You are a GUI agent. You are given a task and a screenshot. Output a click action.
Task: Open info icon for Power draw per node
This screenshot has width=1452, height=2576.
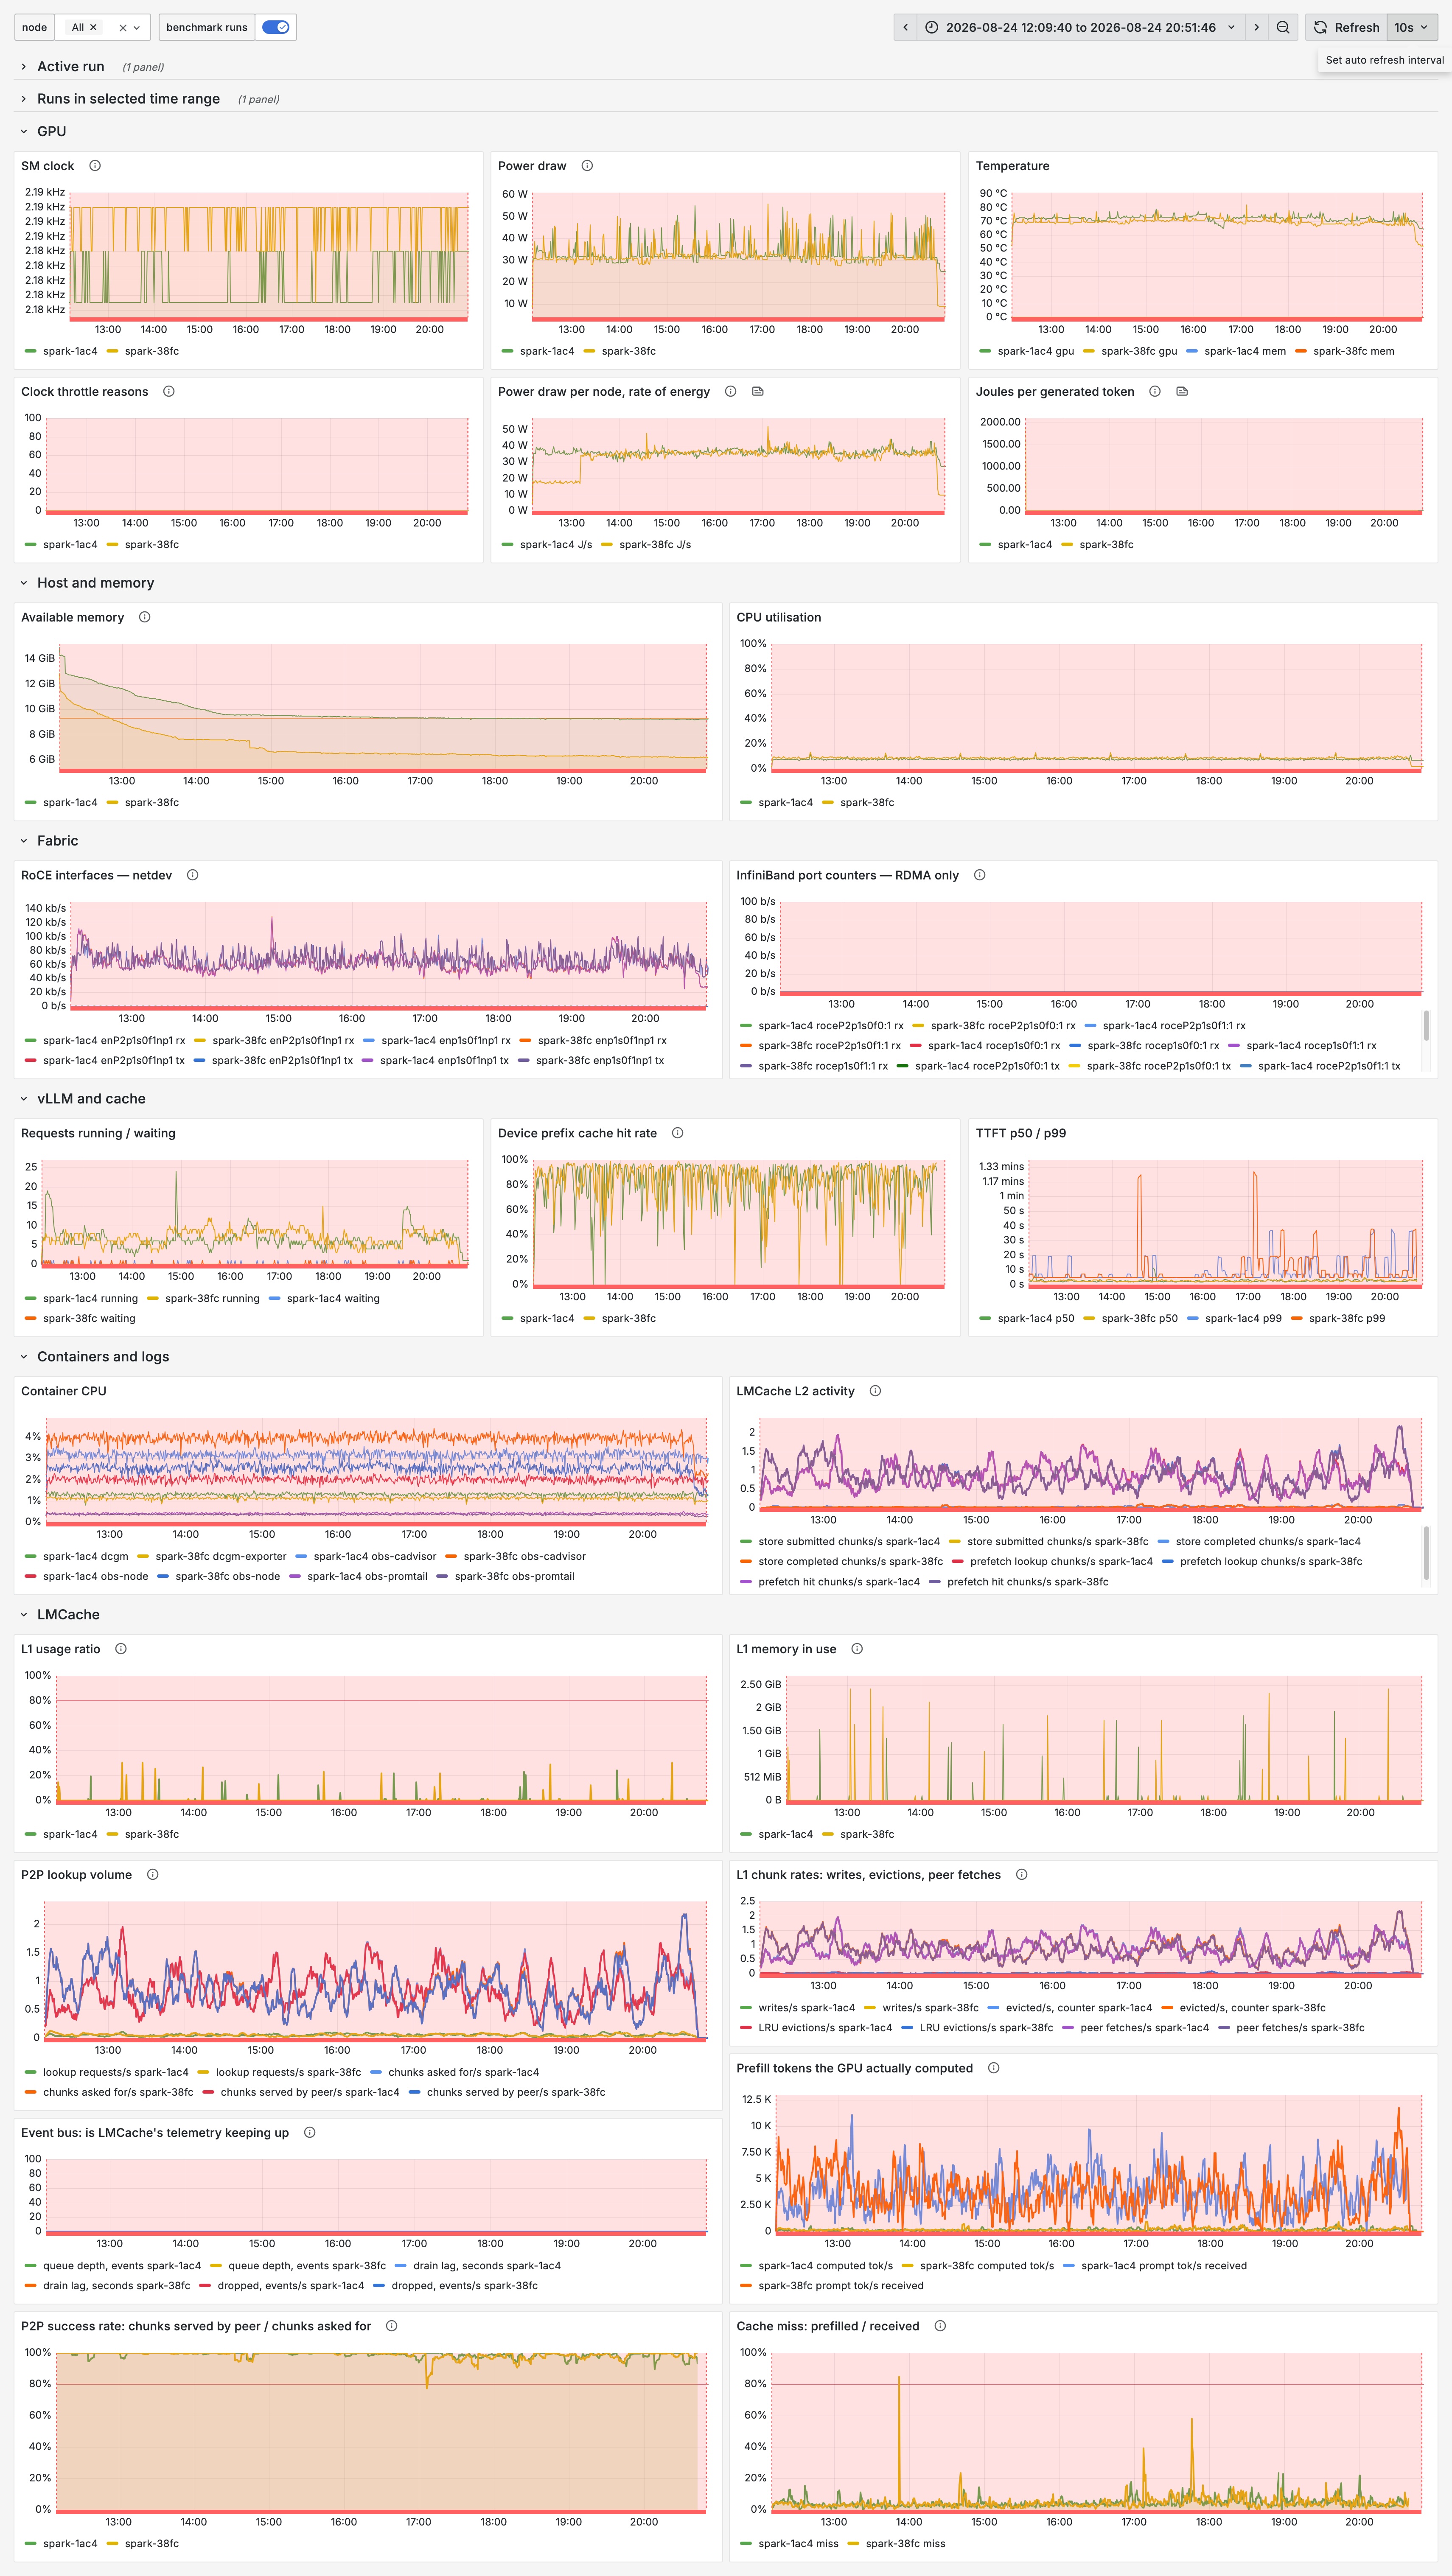pyautogui.click(x=731, y=392)
